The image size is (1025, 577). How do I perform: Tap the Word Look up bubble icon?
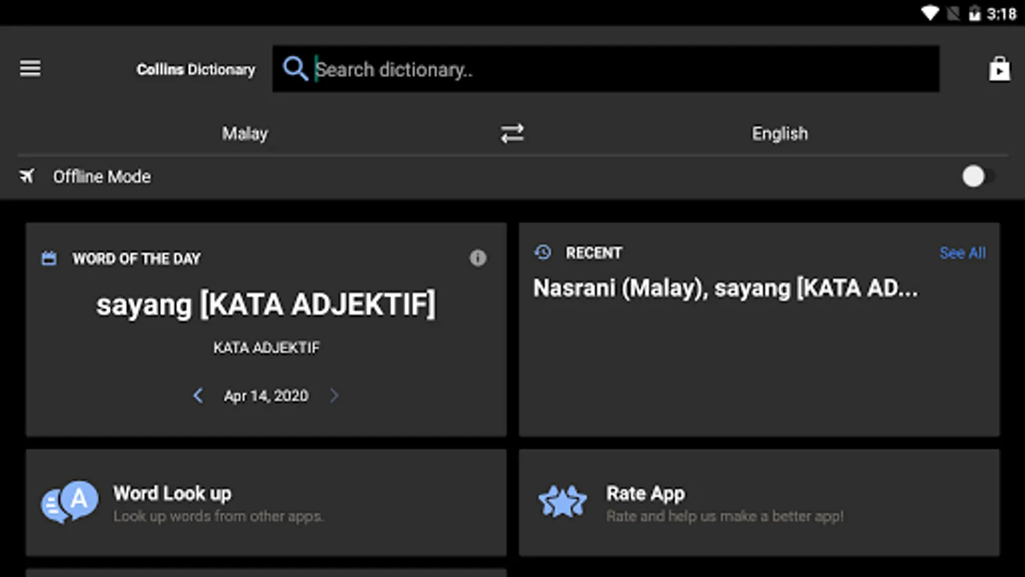pyautogui.click(x=70, y=502)
